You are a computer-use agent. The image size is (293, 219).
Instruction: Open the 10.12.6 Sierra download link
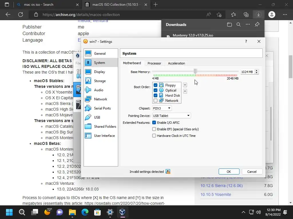[x=221, y=186]
